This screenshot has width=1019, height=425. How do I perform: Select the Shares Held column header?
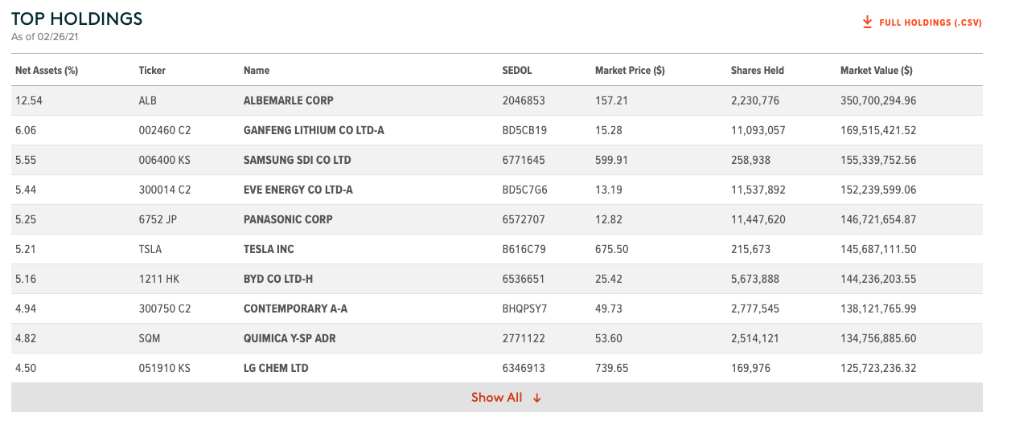click(x=757, y=71)
